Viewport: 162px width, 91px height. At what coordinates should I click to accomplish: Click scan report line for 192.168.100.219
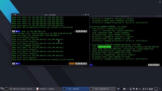(38, 43)
